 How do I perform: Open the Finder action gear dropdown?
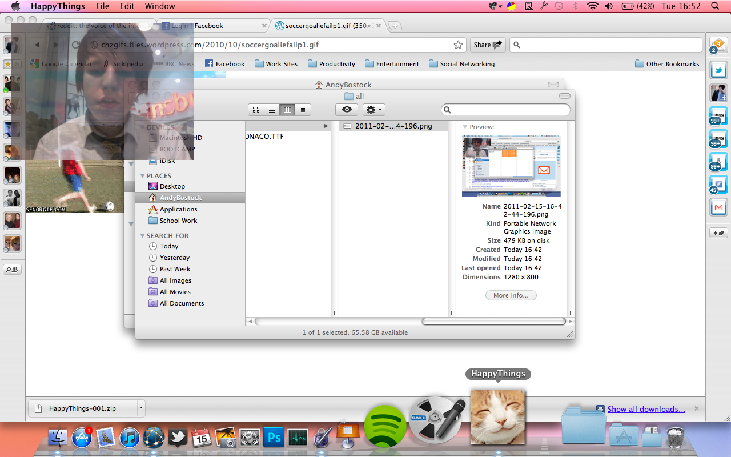373,110
